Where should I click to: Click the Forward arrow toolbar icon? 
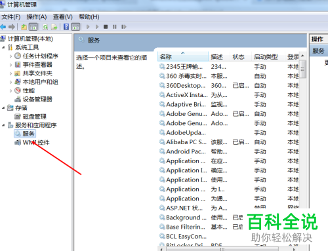12,27
